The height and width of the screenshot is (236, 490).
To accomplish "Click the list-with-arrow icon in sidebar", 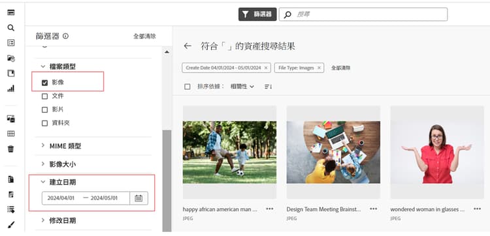I will (11, 209).
